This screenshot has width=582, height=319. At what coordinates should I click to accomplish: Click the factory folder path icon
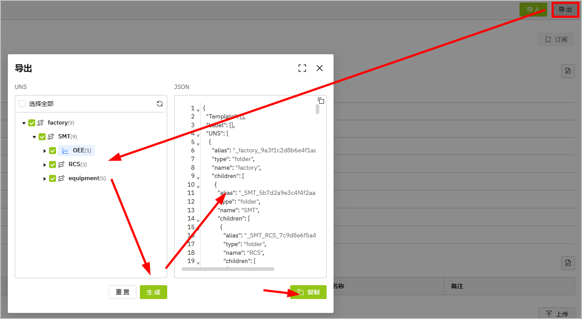tap(40, 123)
